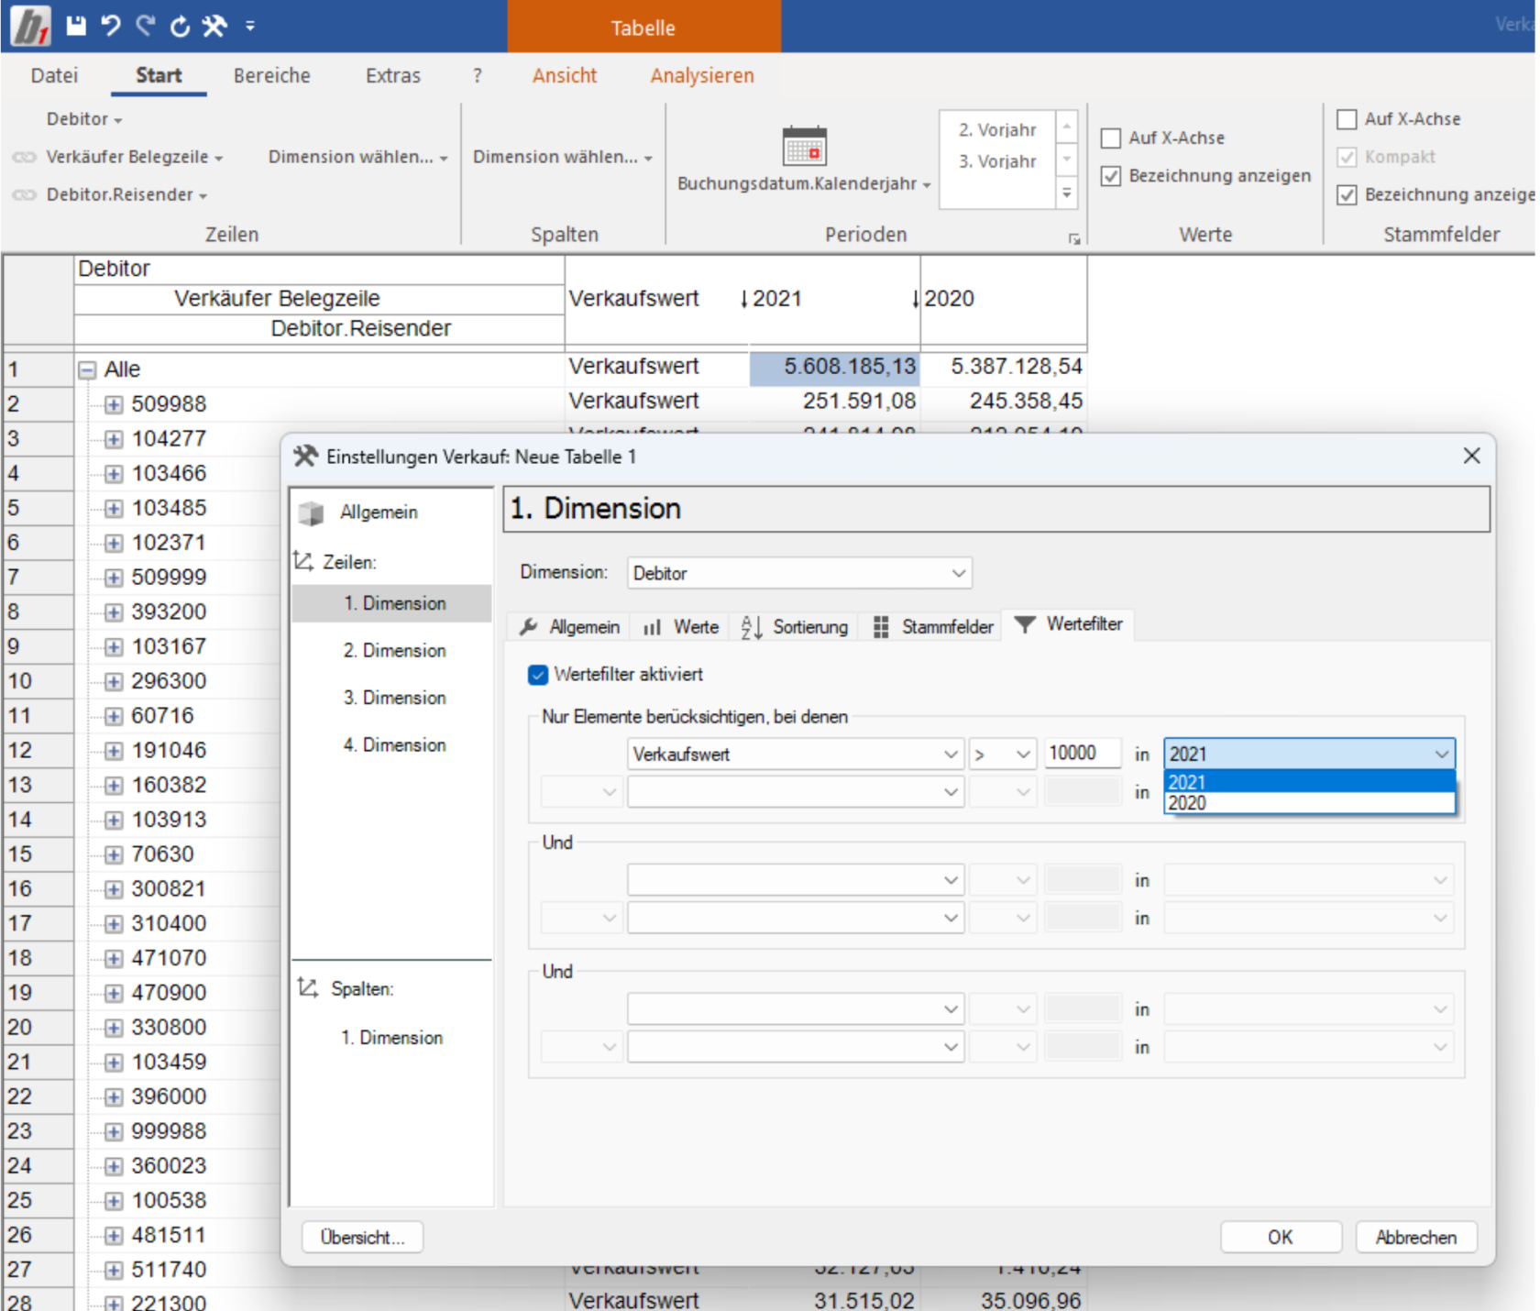Click the Undo arrow icon

(x=111, y=26)
